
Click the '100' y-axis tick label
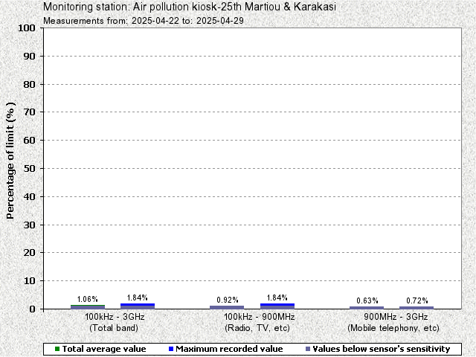pyautogui.click(x=27, y=28)
